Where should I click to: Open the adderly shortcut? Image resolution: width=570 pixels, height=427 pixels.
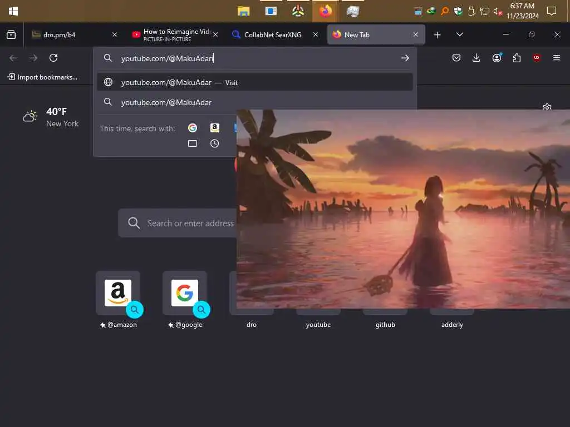point(452,319)
